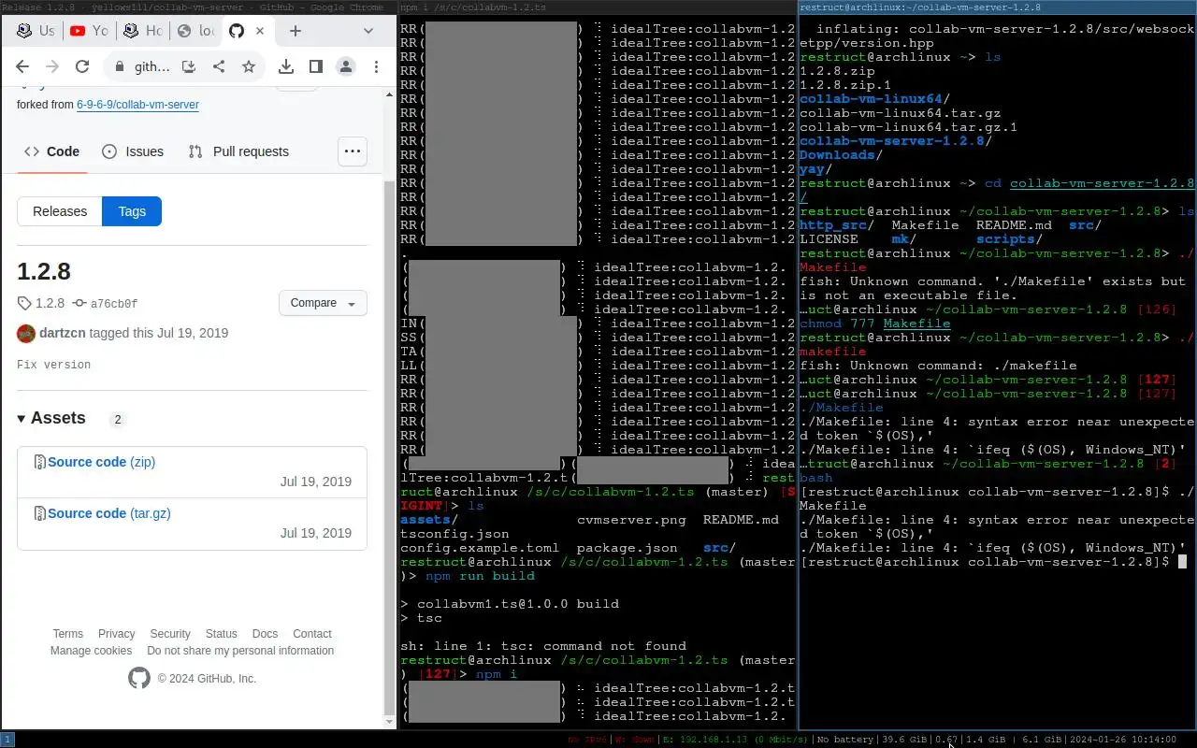Click the 39.6 GiB disk status entry

[905, 740]
